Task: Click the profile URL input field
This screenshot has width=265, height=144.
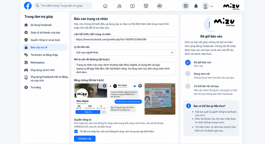Action: coord(125,39)
